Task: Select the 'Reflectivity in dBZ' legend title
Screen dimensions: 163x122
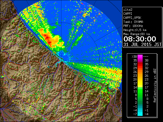Action: pos(155,85)
